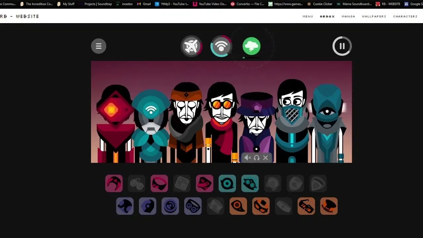Viewport: 423px width, 238px height.
Task: Open the My Stuff bookmark
Action: [x=66, y=4]
